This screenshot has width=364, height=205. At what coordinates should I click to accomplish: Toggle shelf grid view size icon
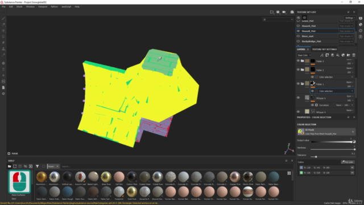289,173
